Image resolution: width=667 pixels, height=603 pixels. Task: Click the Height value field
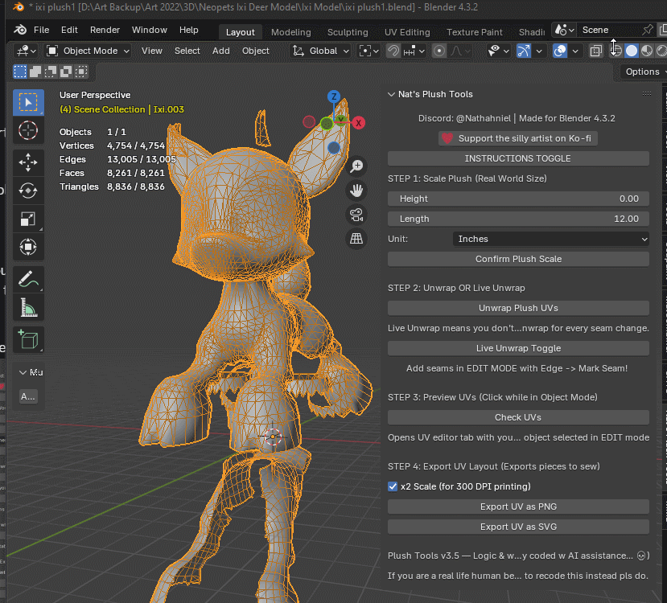pyautogui.click(x=518, y=199)
